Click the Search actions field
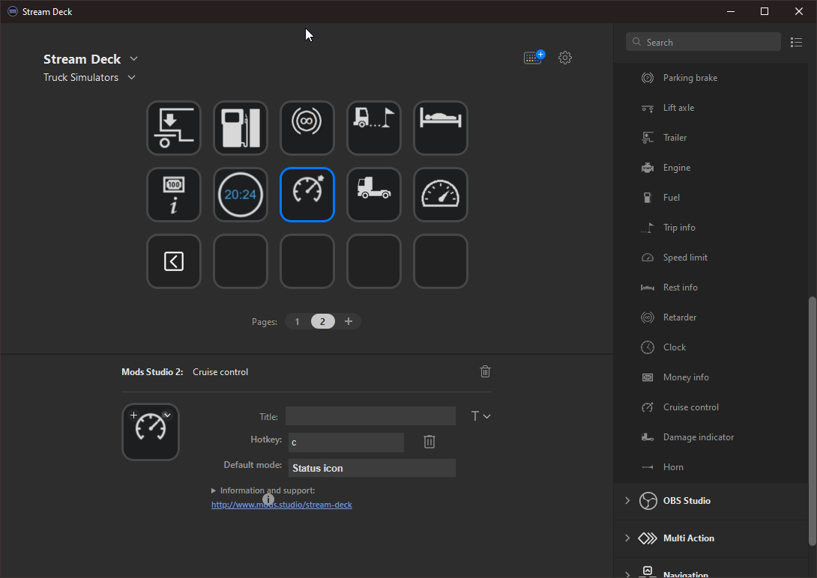817x578 pixels. coord(703,42)
